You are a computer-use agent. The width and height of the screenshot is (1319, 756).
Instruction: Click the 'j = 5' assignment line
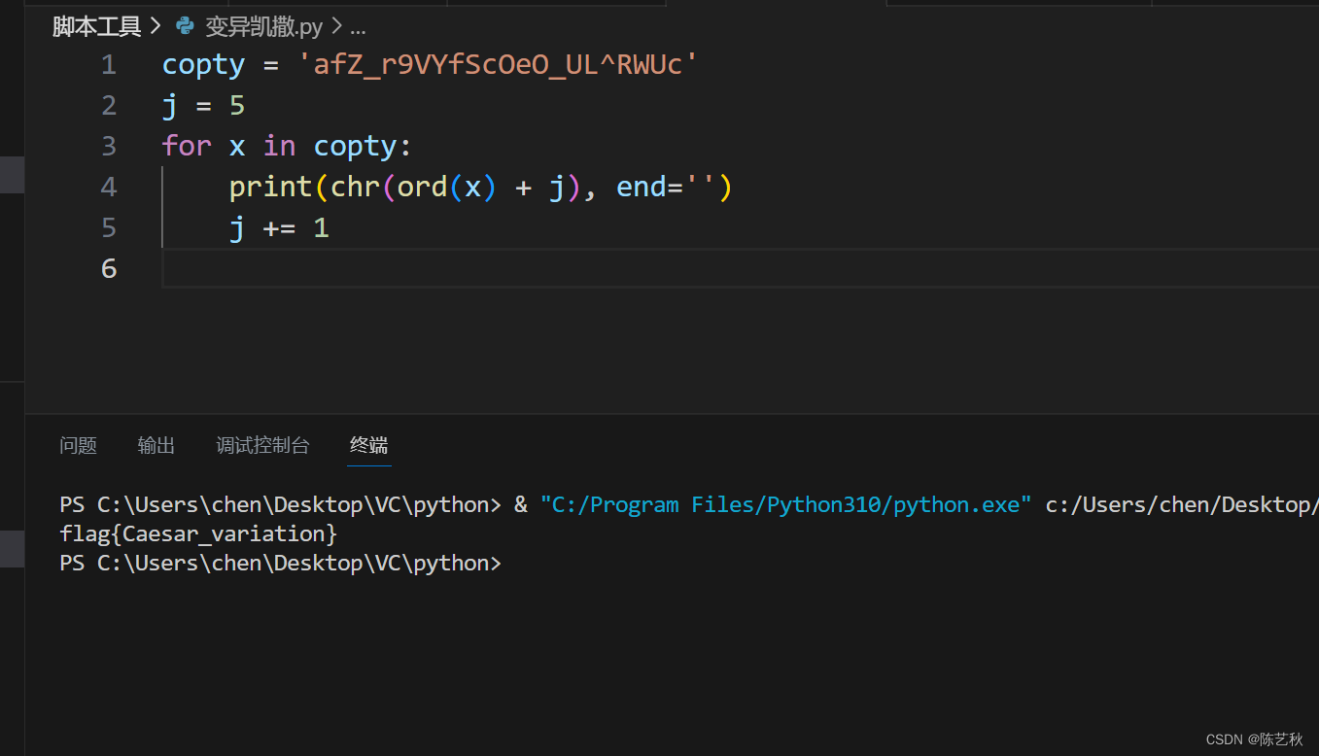point(204,106)
